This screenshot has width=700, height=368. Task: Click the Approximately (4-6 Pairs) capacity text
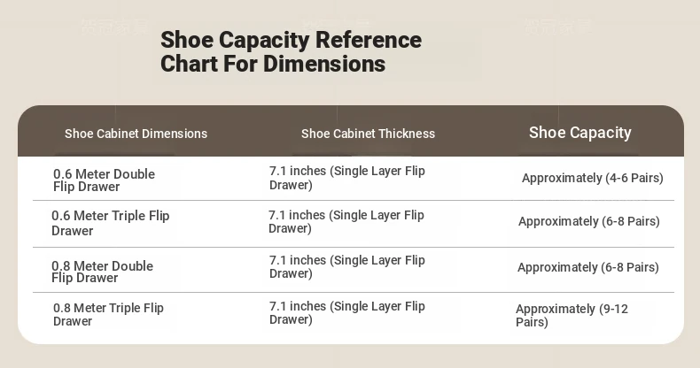click(x=593, y=178)
